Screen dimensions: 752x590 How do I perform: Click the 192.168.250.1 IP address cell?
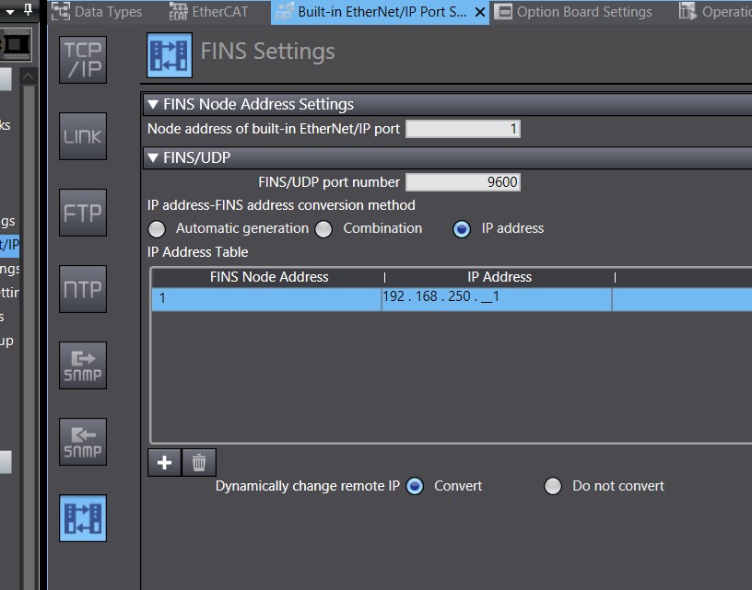pyautogui.click(x=497, y=299)
